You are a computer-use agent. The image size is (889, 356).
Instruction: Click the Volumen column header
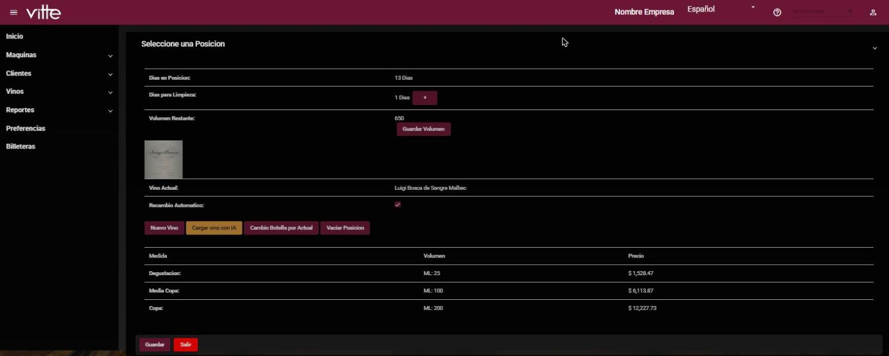coord(434,256)
